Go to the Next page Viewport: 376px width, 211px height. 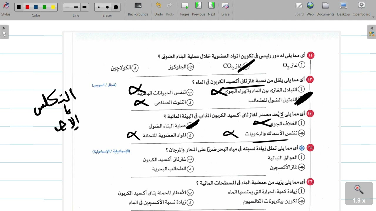(211, 9)
